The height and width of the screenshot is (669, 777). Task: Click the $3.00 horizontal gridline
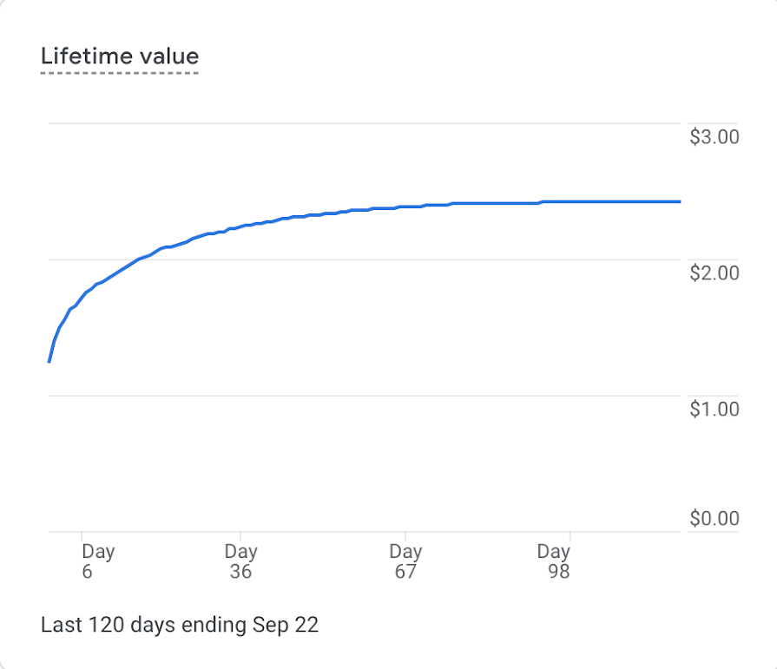[x=347, y=123]
